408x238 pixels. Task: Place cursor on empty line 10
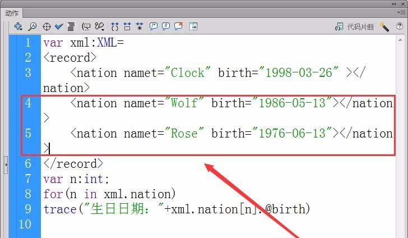tap(219, 224)
